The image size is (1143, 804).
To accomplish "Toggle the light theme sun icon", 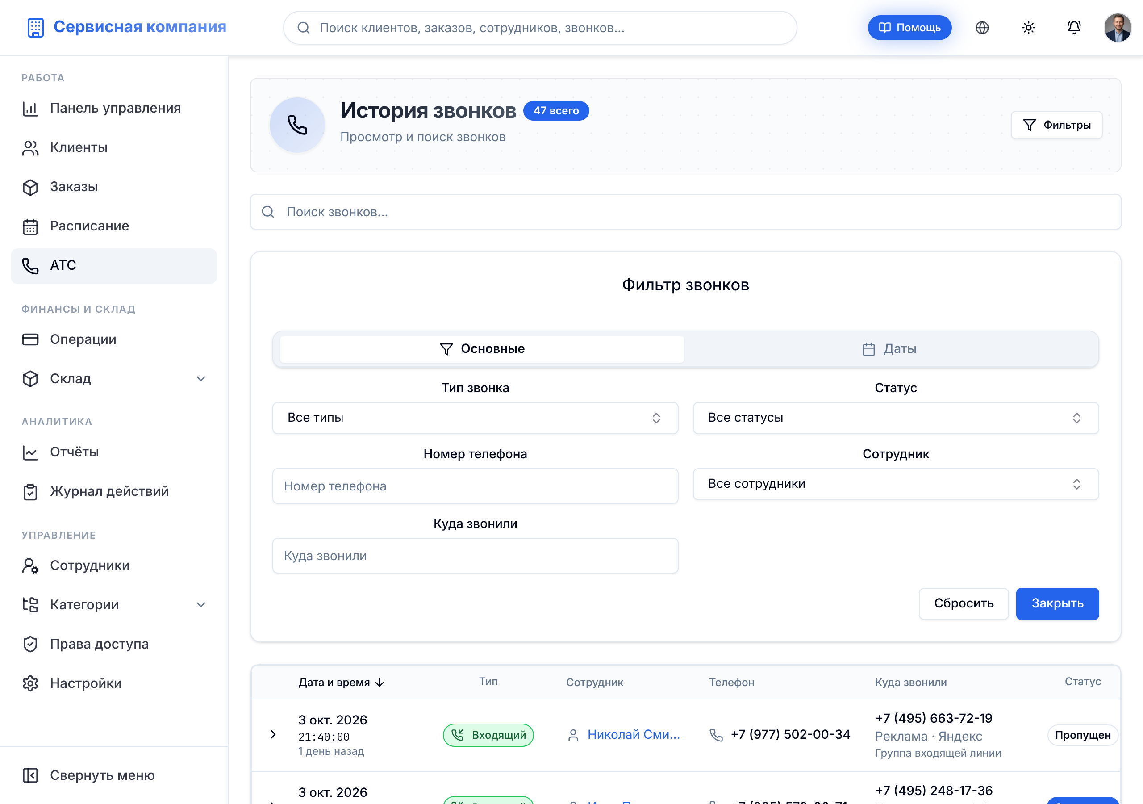I will pos(1028,28).
